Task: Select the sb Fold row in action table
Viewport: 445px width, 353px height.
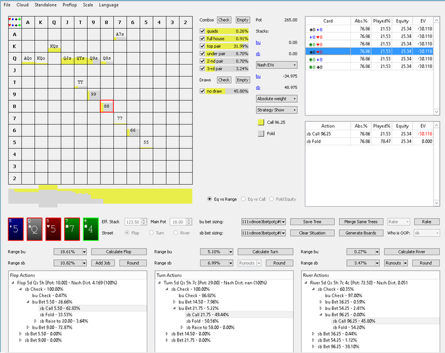Action: (369, 141)
